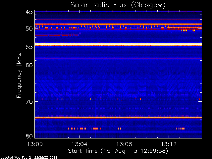The height and width of the screenshot is (159, 212).
Task: Select the 45 MHz axis label
Action: (x=29, y=12)
